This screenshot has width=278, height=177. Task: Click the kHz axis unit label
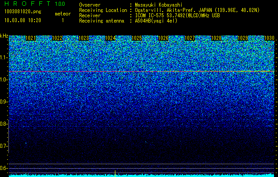pos(4,36)
